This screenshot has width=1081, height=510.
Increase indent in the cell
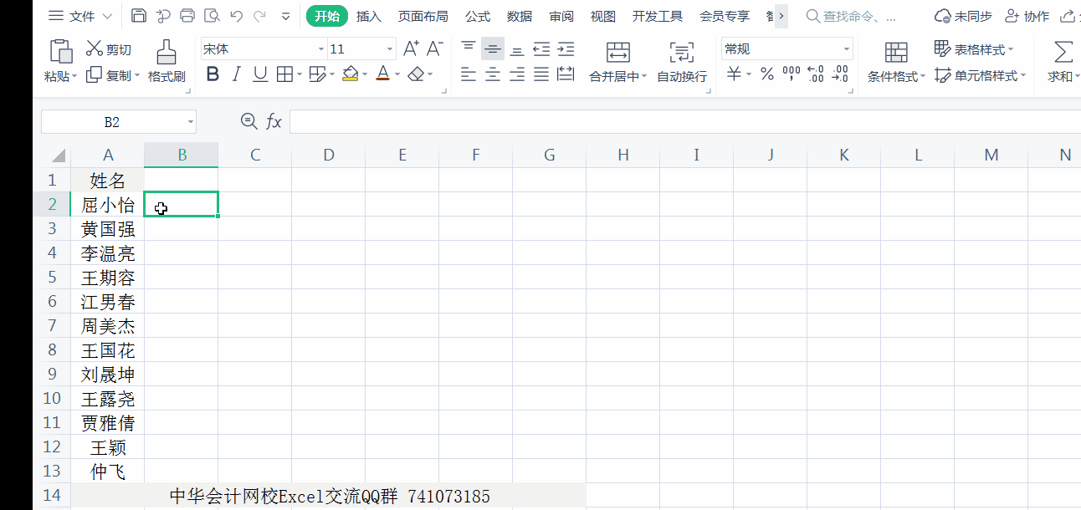point(566,49)
